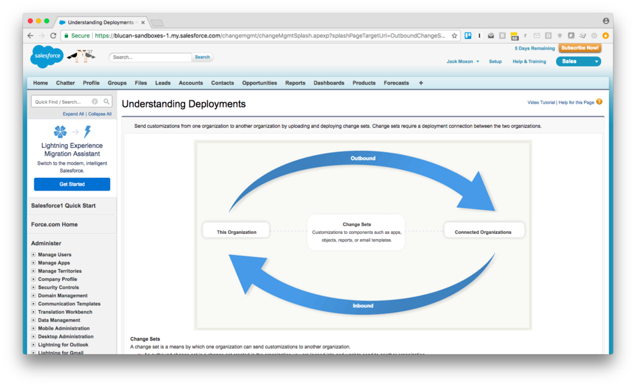Click the open-envelope checkmark extension icon
636x387 pixels.
[491, 36]
